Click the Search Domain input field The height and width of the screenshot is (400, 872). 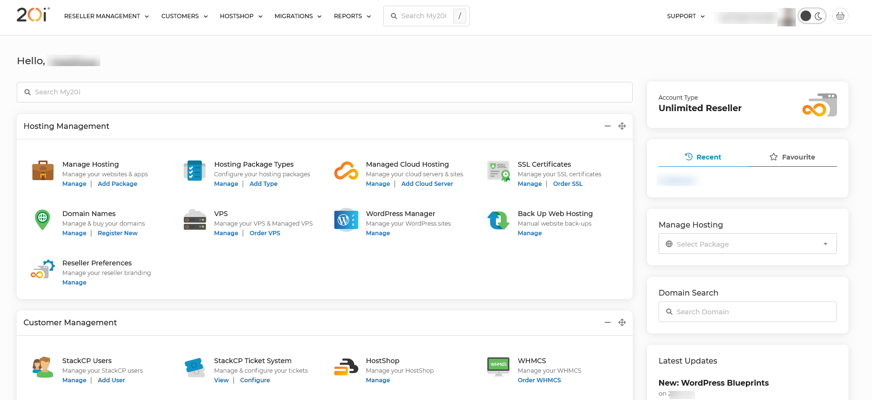[747, 312]
